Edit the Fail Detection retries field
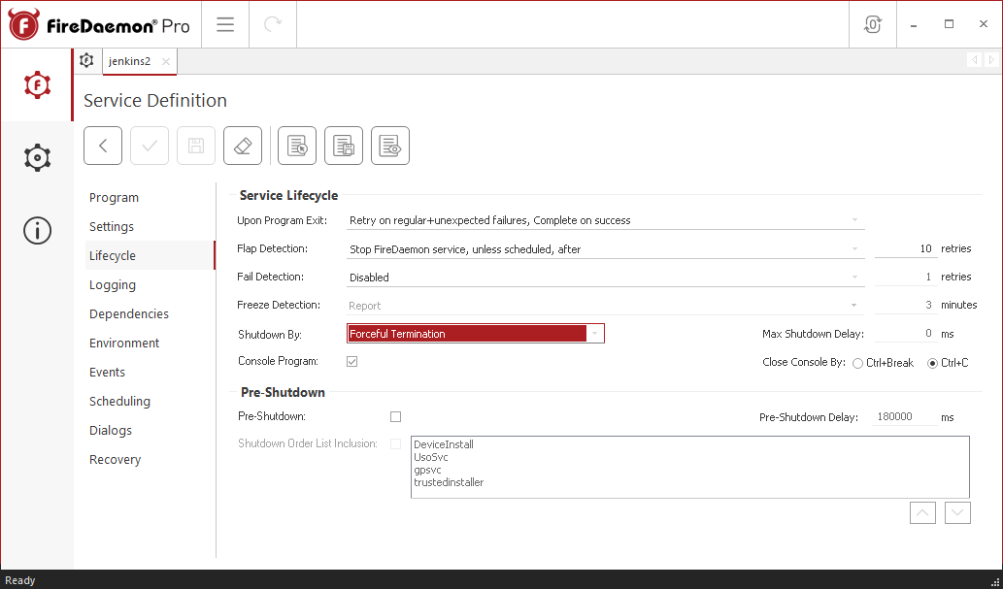The height and width of the screenshot is (589, 1003). click(906, 277)
